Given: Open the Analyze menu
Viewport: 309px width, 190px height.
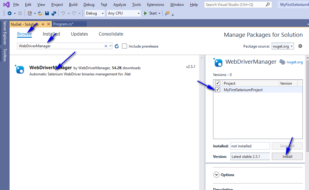Looking at the screenshot, I should pyautogui.click(x=120, y=5).
